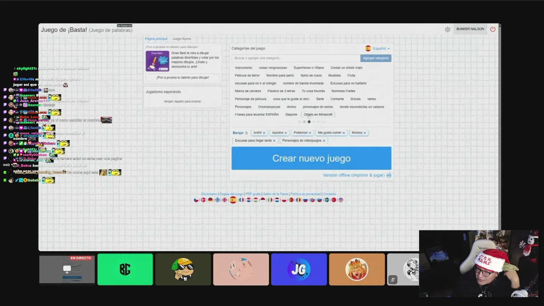Open the Página principal breadcrumb

[156, 39]
